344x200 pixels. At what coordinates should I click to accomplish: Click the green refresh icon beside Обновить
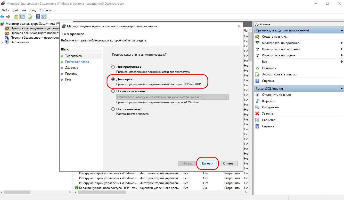click(257, 68)
